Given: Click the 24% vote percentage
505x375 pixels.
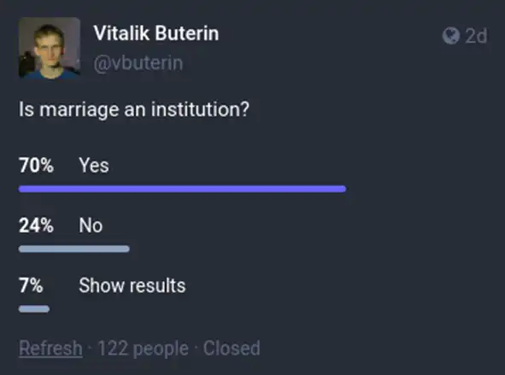Looking at the screenshot, I should tap(36, 225).
